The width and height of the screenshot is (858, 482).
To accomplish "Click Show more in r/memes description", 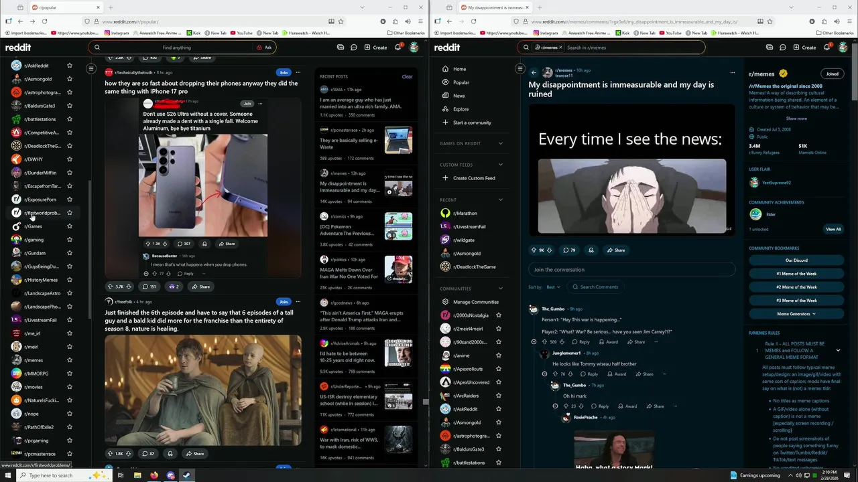I will (796, 118).
